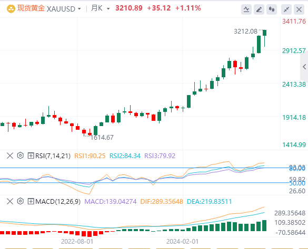Click the MACD:139.04274 value

111,202
